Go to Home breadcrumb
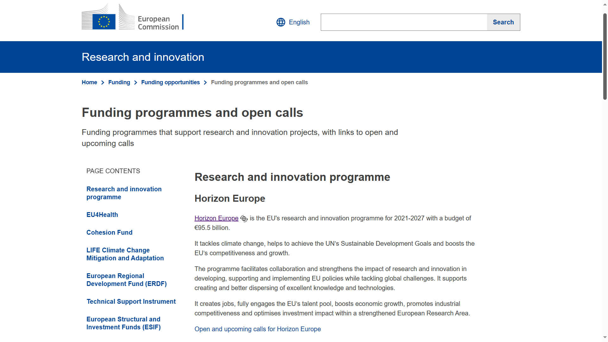The image size is (608, 342). point(89,82)
